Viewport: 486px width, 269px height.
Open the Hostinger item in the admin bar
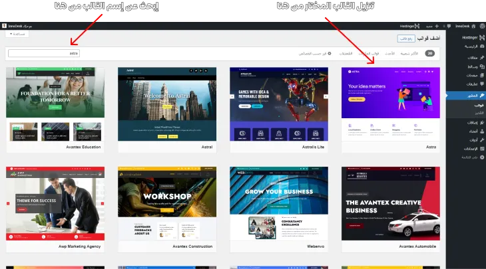[409, 27]
